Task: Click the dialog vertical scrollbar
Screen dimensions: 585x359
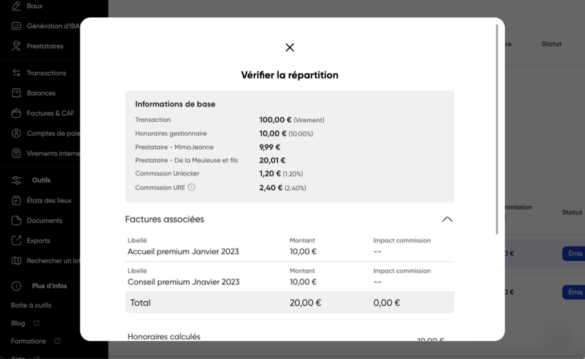Action: (496, 129)
